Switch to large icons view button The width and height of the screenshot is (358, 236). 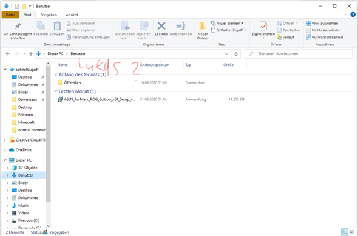[351, 232]
